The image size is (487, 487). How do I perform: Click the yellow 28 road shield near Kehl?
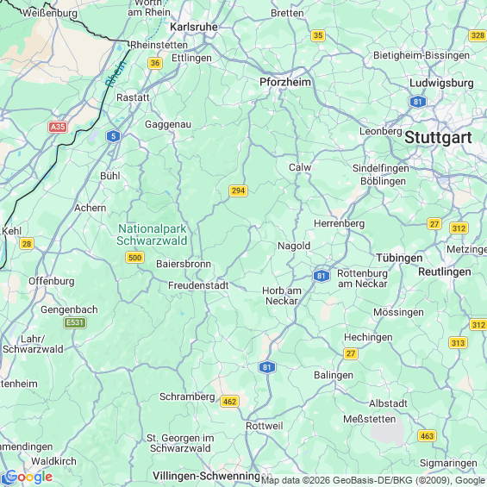27,244
